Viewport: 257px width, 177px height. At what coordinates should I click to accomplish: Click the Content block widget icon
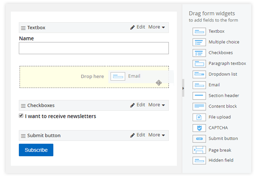(x=199, y=106)
